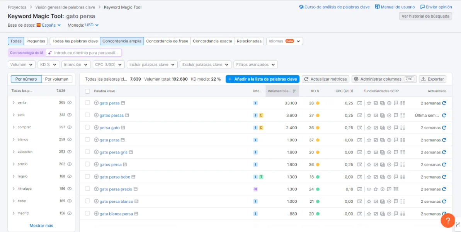The image size is (461, 232).
Task: Add gatos persas keyword with plus icon
Action: (x=96, y=116)
